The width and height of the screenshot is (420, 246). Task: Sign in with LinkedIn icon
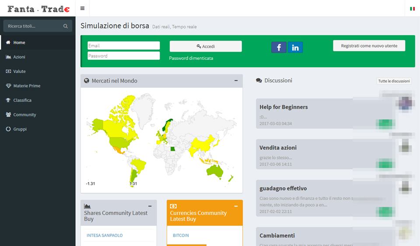click(x=295, y=47)
